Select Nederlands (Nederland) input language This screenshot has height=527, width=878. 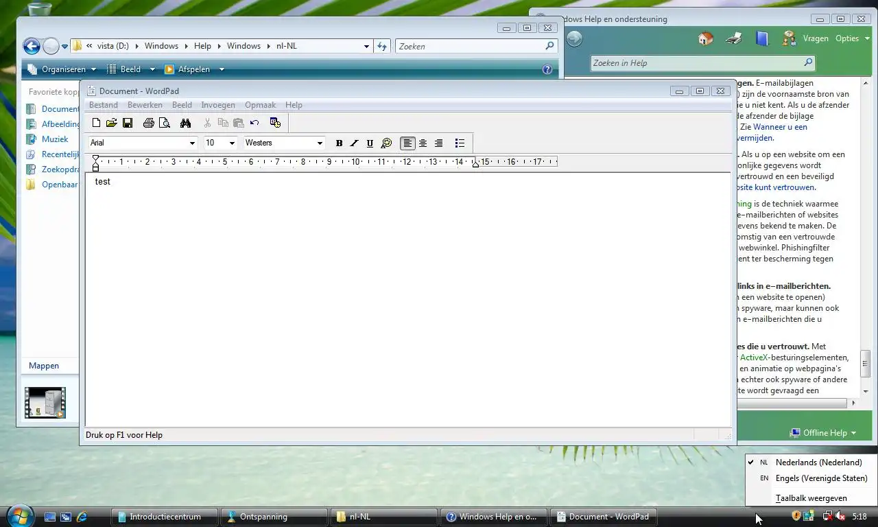(x=811, y=462)
